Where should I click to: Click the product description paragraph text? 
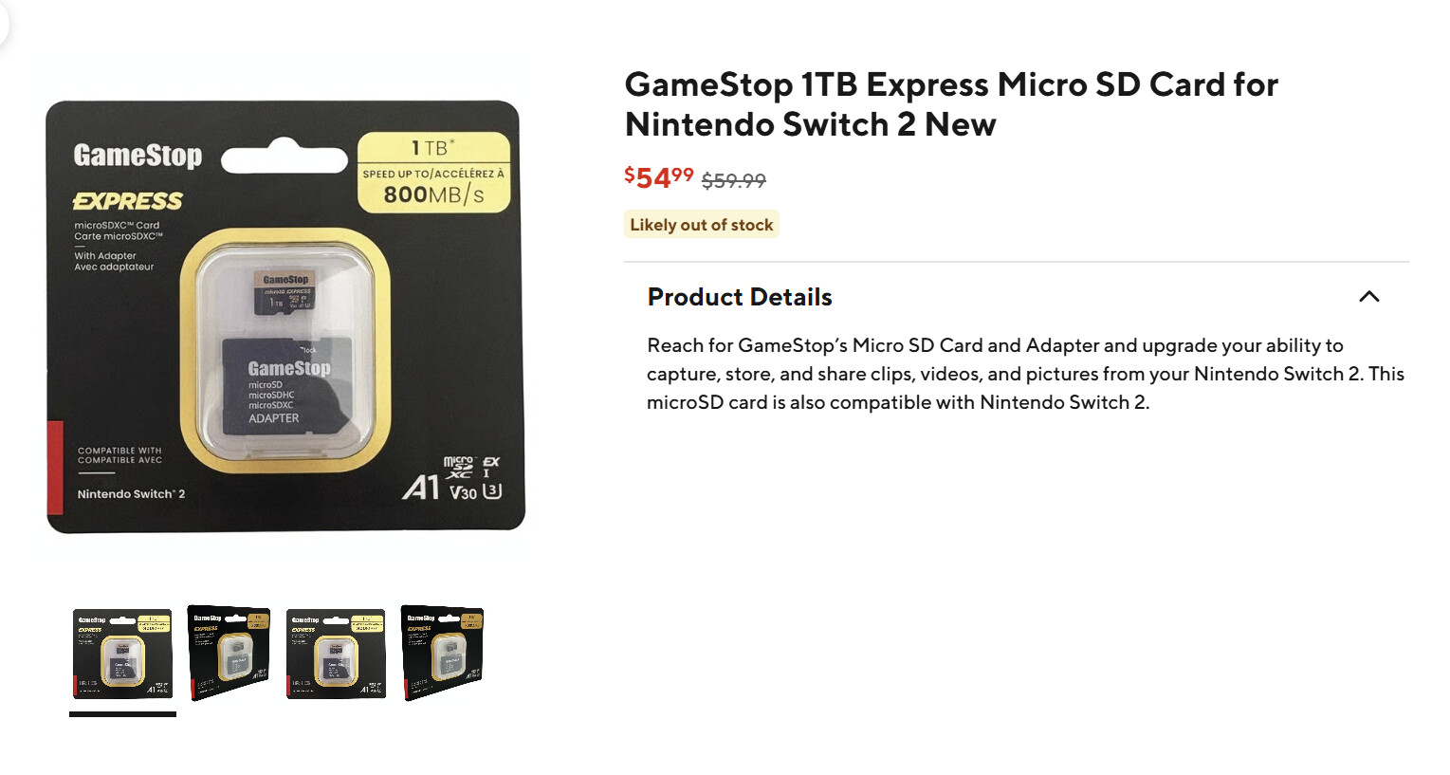(1025, 374)
